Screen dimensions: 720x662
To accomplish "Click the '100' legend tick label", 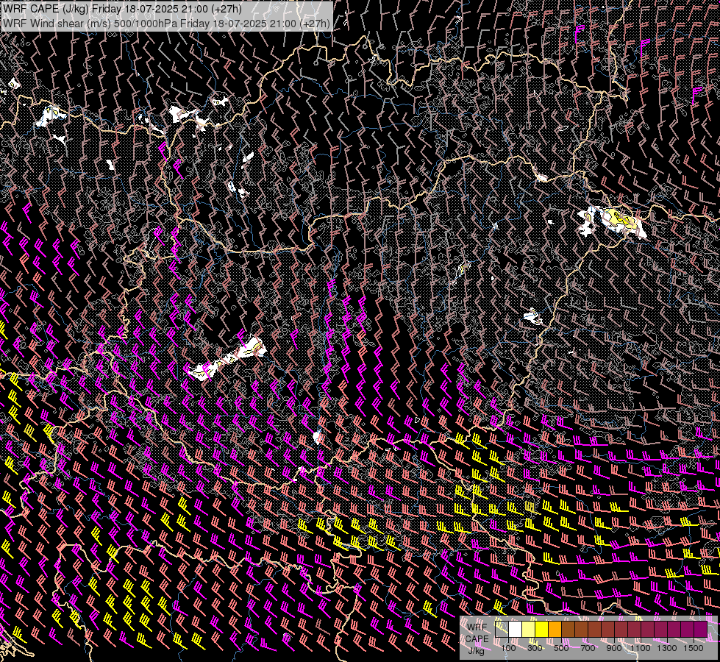I will [508, 648].
